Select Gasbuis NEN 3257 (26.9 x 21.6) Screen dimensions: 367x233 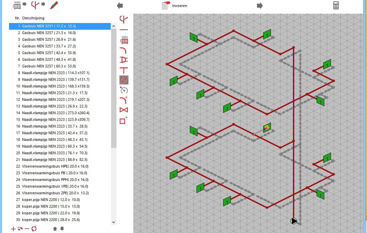[60, 40]
